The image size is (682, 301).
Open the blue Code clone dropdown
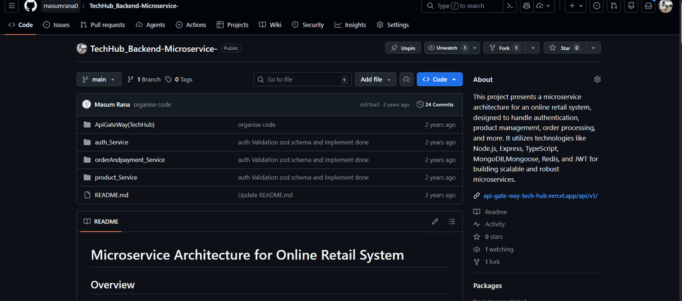click(440, 80)
